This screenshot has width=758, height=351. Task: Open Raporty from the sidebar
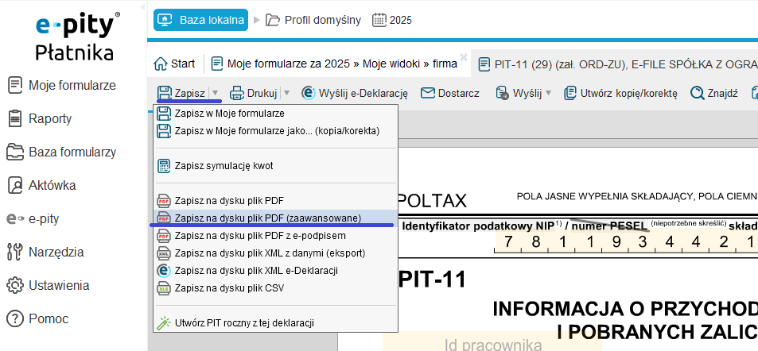click(49, 119)
